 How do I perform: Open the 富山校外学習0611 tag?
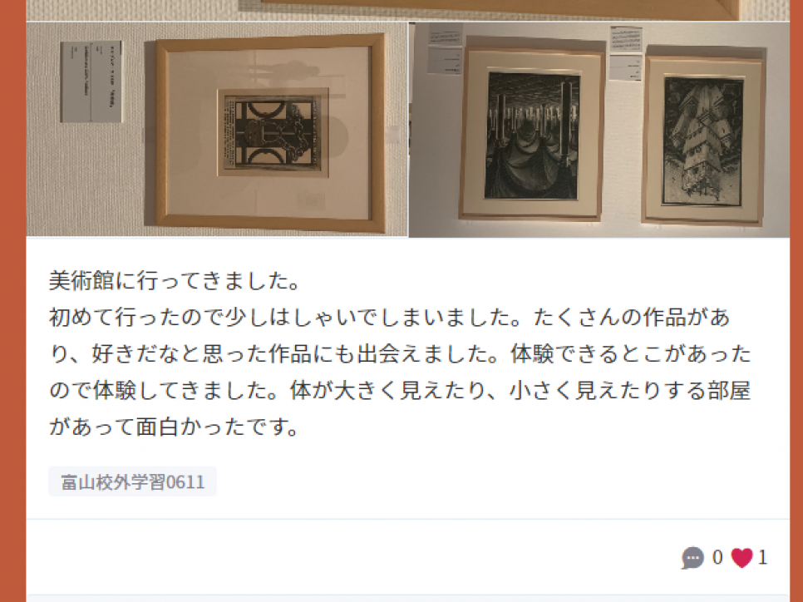[x=133, y=481]
